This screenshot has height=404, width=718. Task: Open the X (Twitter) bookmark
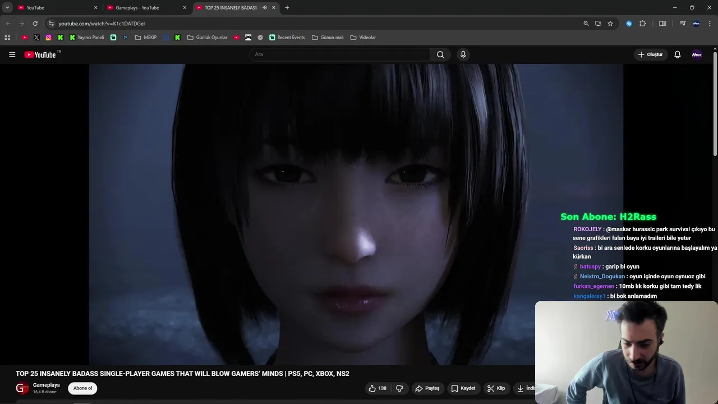tap(36, 38)
